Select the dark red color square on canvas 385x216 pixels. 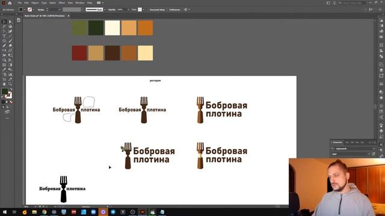coord(79,53)
